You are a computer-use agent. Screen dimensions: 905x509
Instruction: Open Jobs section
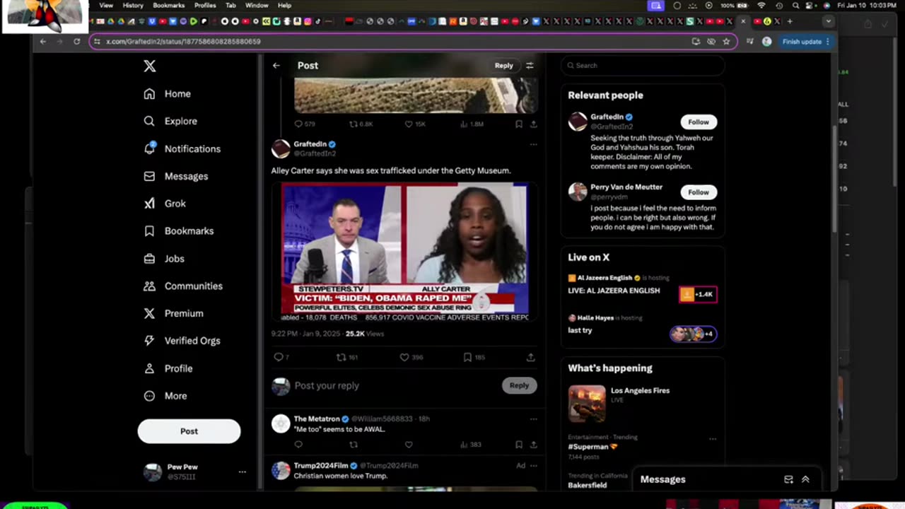[x=164, y=259]
